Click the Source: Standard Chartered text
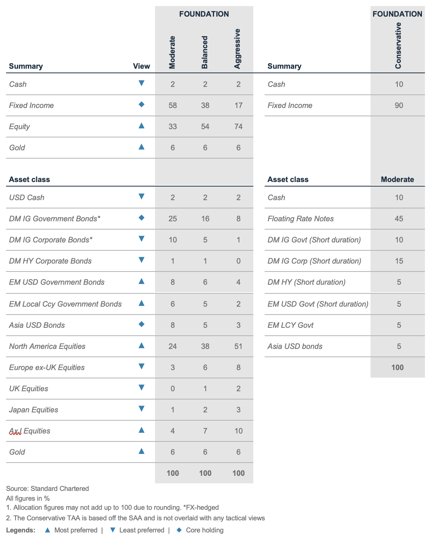This screenshot has width=431, height=540. coord(47,489)
